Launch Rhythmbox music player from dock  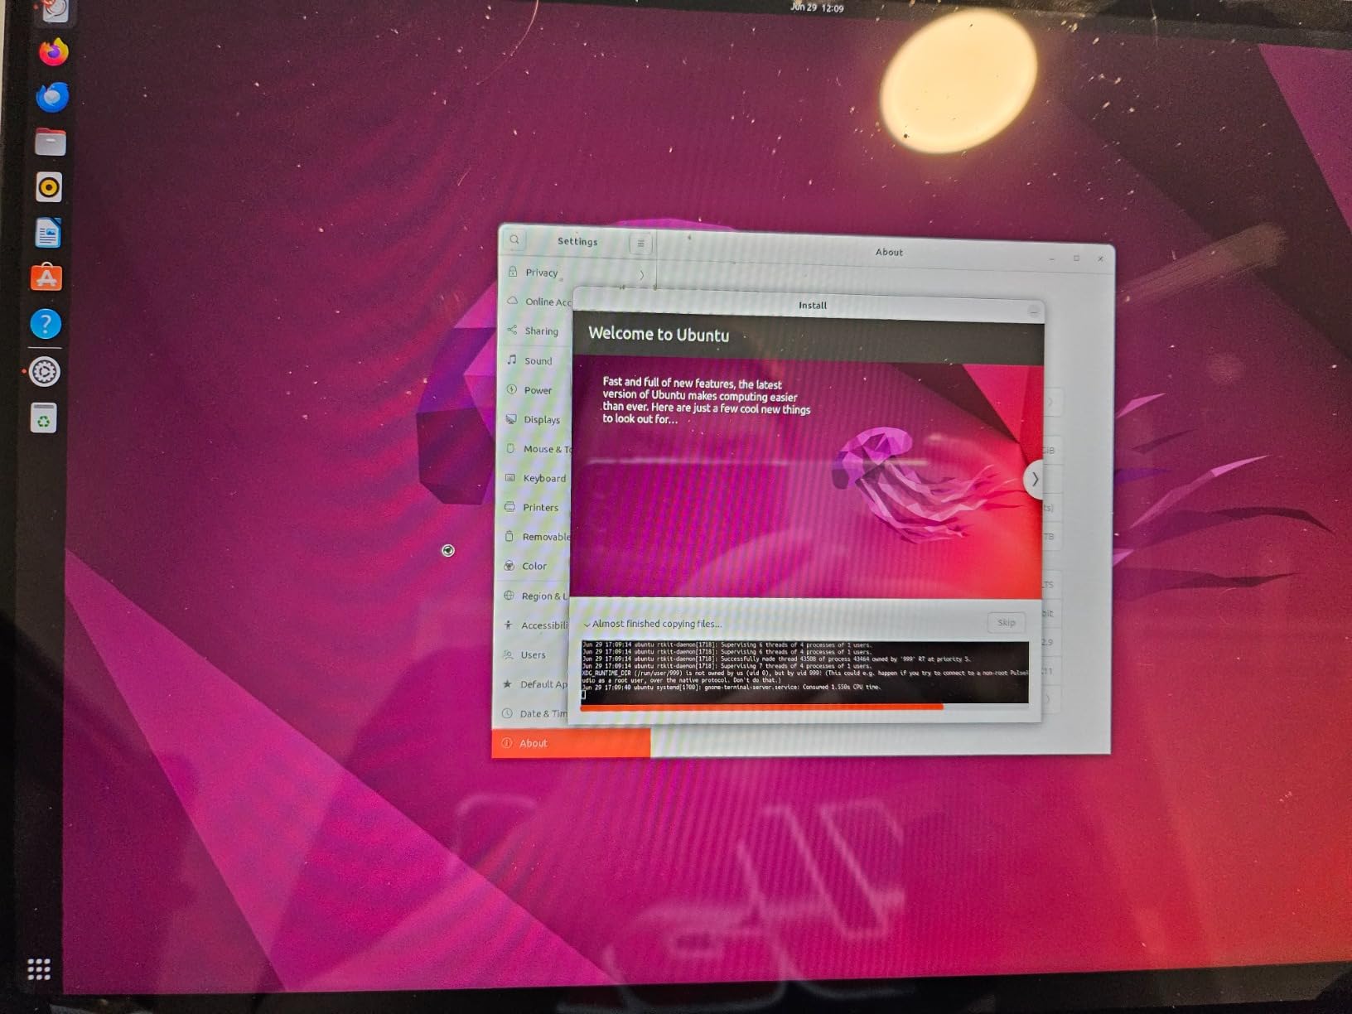(x=49, y=188)
